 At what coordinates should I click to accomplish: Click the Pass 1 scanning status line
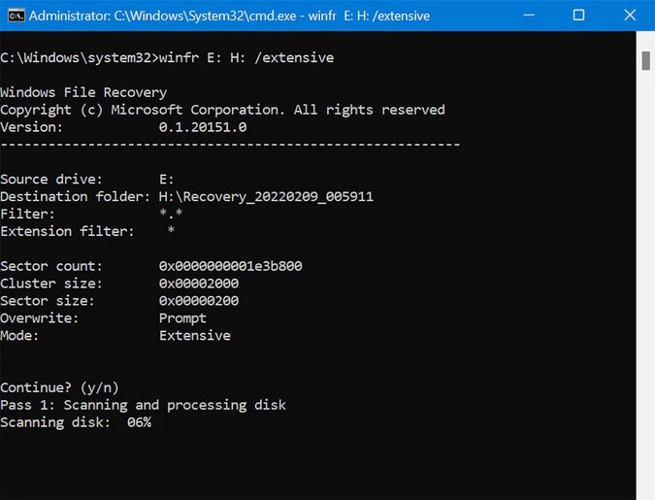(x=143, y=405)
